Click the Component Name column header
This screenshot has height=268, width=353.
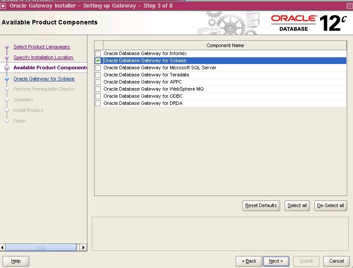(225, 45)
